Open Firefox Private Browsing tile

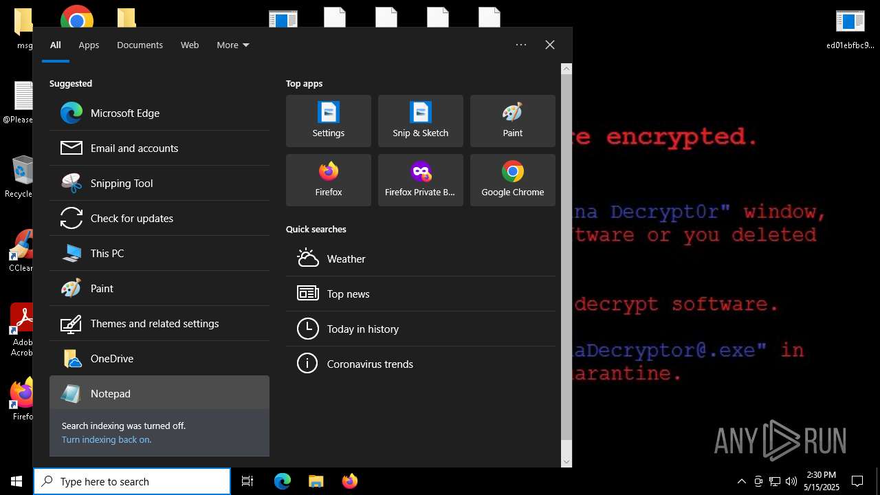click(421, 180)
